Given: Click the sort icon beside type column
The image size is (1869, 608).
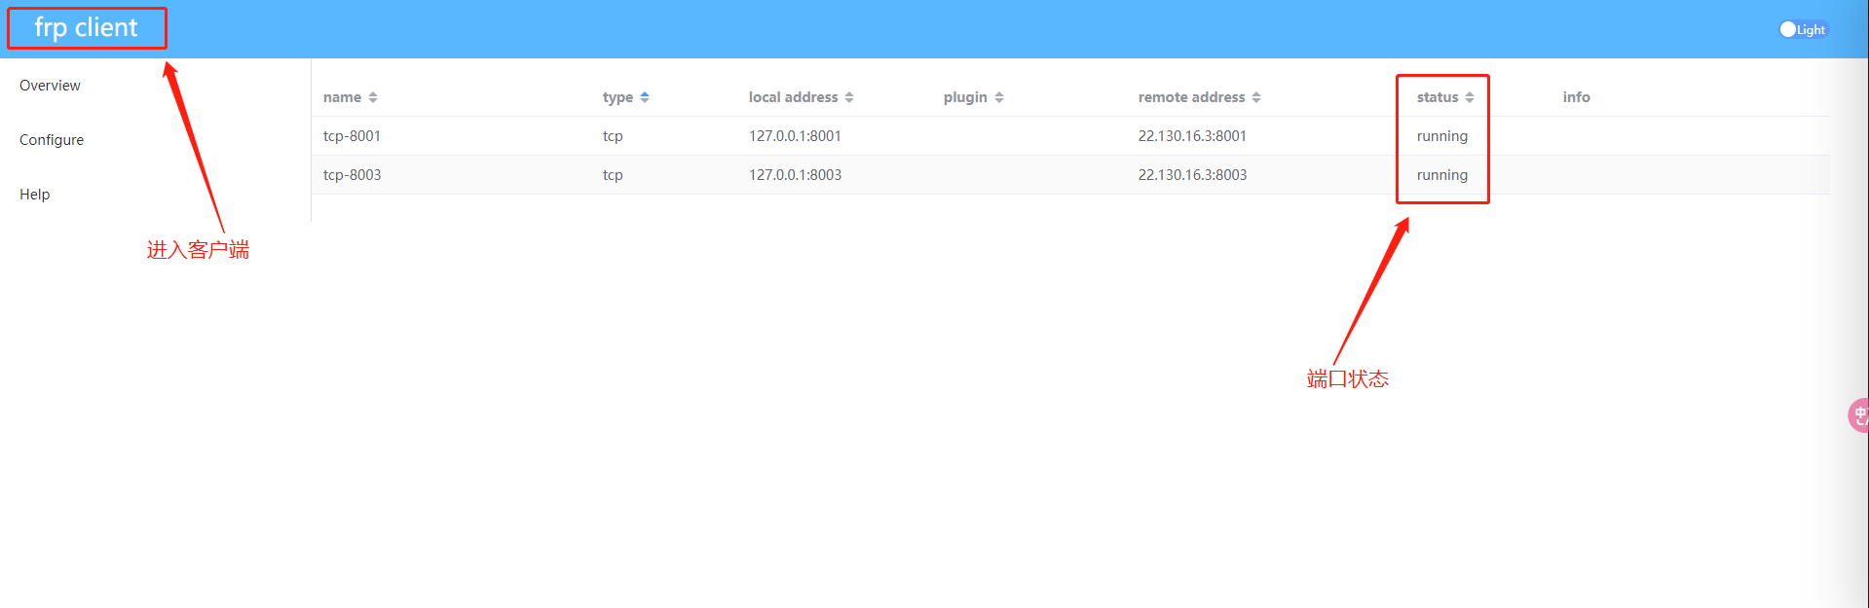Looking at the screenshot, I should (x=645, y=97).
